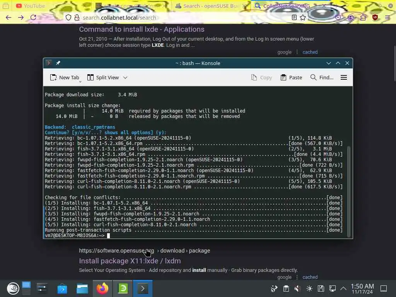
Task: Click the browser page scrollbar
Action: tap(394, 63)
